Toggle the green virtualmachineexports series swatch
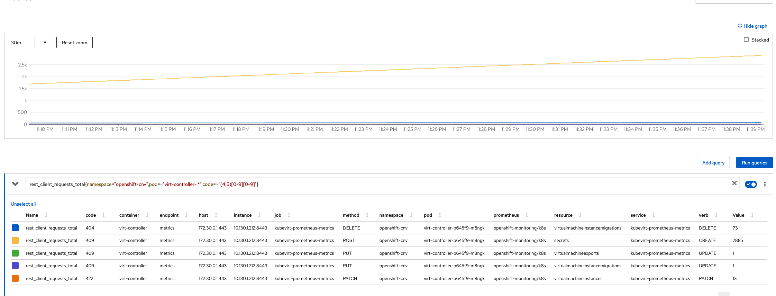This screenshot has width=776, height=296. tap(15, 253)
